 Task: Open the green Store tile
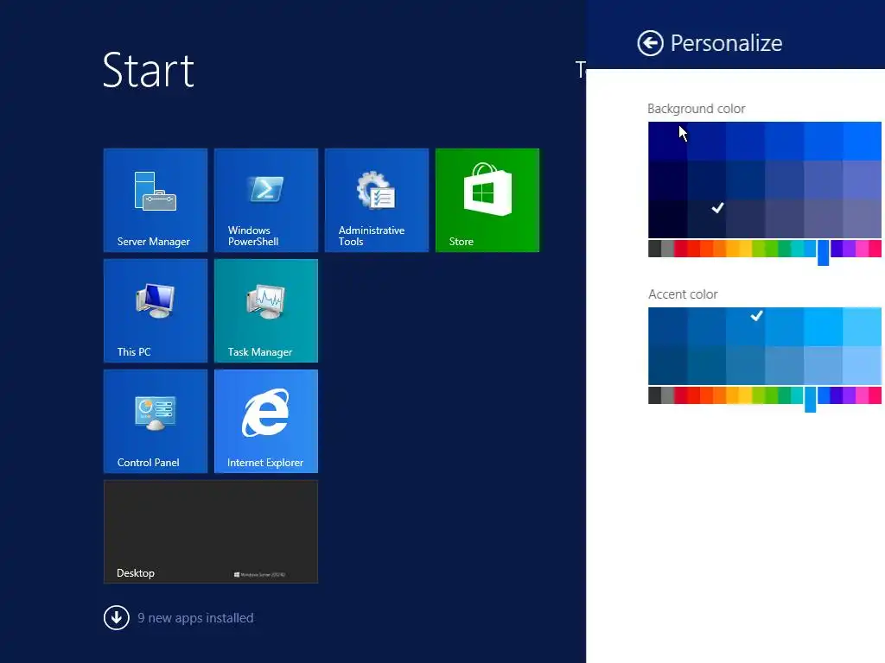487,200
